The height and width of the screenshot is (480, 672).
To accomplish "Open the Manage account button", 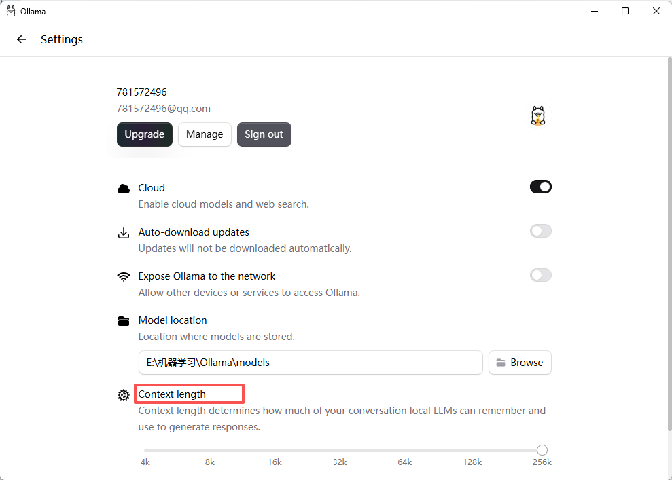I will point(205,134).
